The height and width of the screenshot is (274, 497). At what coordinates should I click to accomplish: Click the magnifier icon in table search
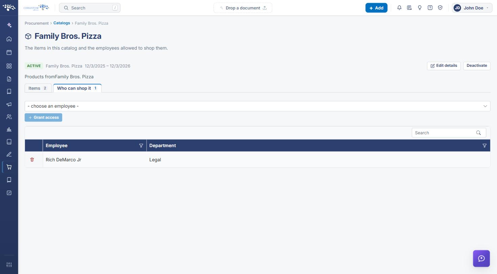pos(478,133)
